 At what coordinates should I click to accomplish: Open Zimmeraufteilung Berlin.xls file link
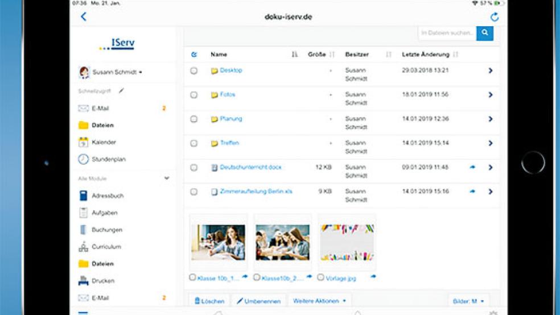coord(256,192)
